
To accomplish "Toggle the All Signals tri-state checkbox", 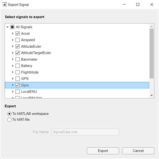I will point(12,27).
